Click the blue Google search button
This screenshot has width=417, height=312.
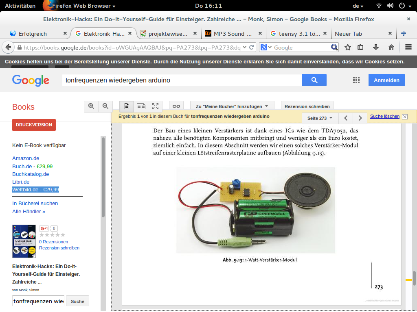(x=314, y=80)
